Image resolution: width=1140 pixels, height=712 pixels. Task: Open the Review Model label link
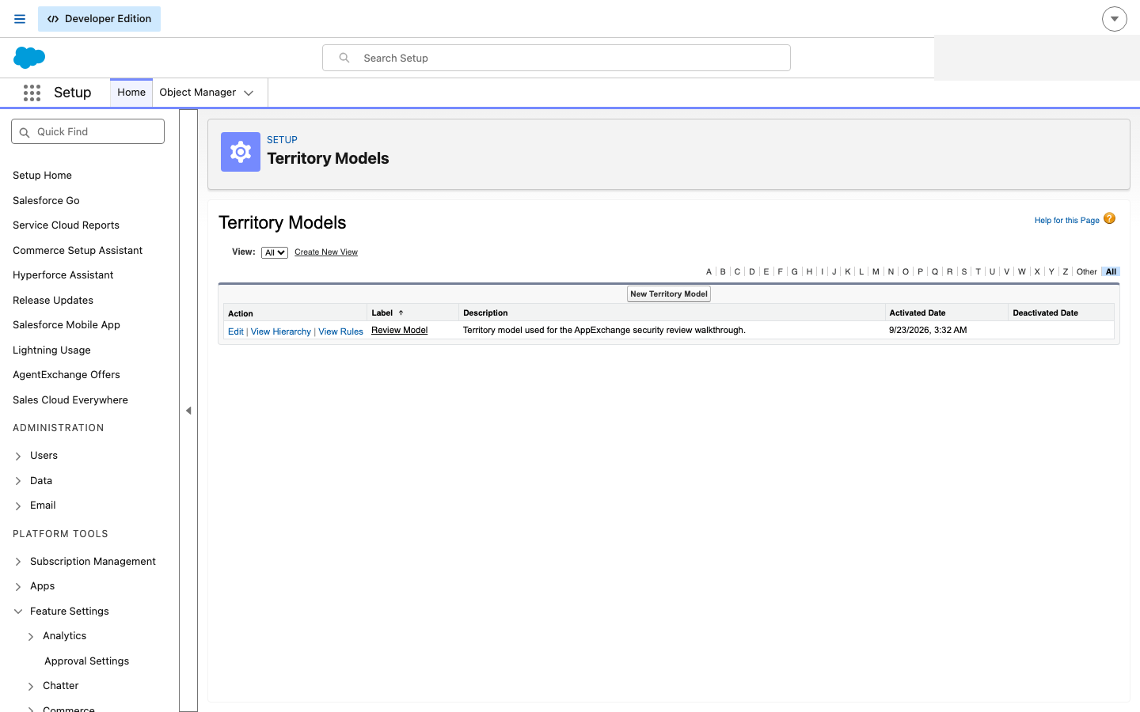(x=400, y=331)
